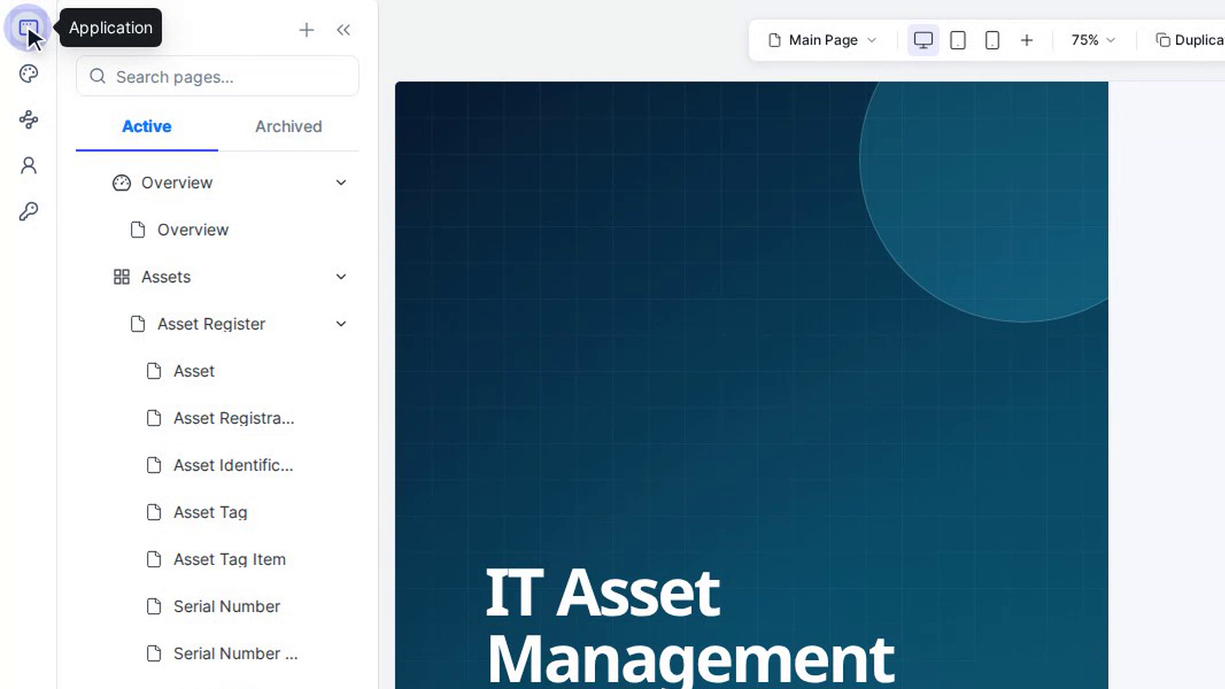Switch to tablet viewport
The width and height of the screenshot is (1225, 689).
coord(958,40)
